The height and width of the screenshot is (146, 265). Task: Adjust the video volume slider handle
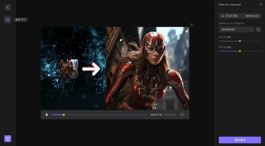pos(240,51)
